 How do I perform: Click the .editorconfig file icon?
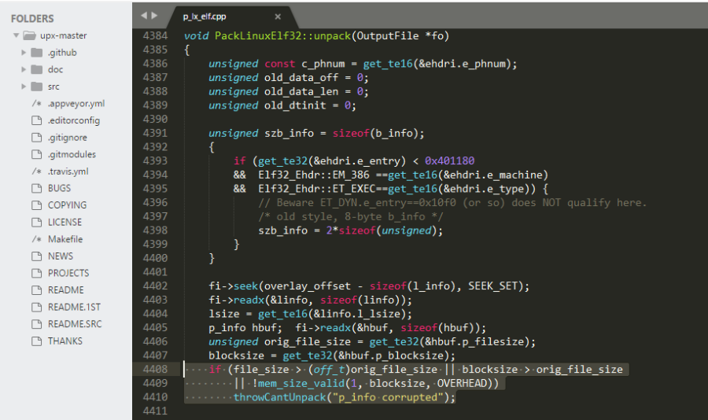point(36,120)
